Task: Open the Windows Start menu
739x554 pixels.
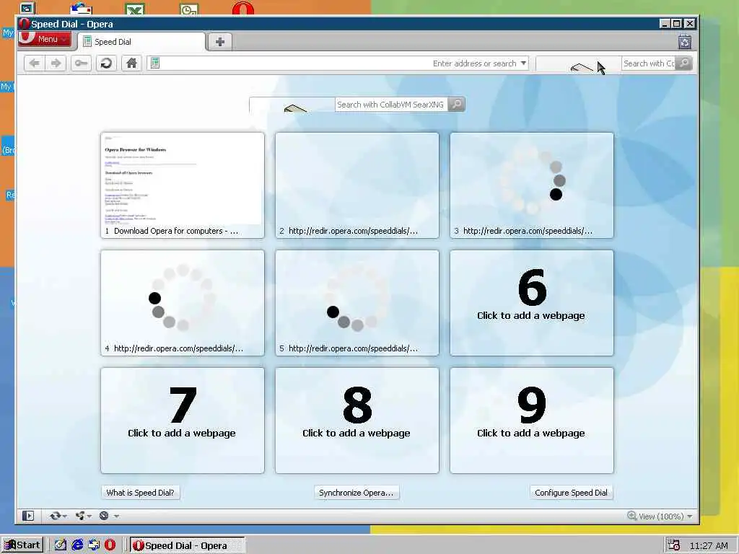Action: click(22, 545)
